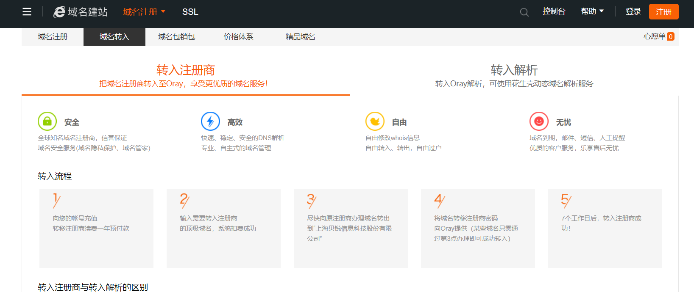
Task: Expand the 帮助 dropdown menu
Action: click(592, 11)
